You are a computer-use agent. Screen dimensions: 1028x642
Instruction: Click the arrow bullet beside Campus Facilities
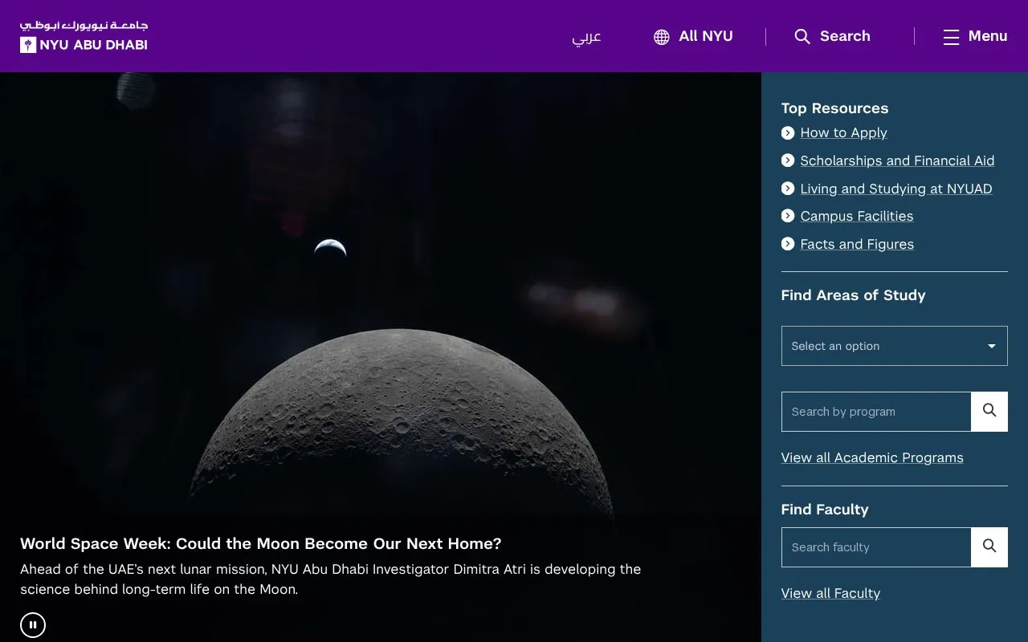point(788,216)
